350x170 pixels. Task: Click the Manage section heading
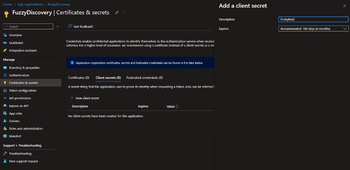click(9, 60)
